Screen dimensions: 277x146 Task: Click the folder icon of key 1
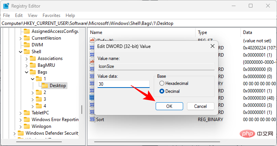pos(39,78)
